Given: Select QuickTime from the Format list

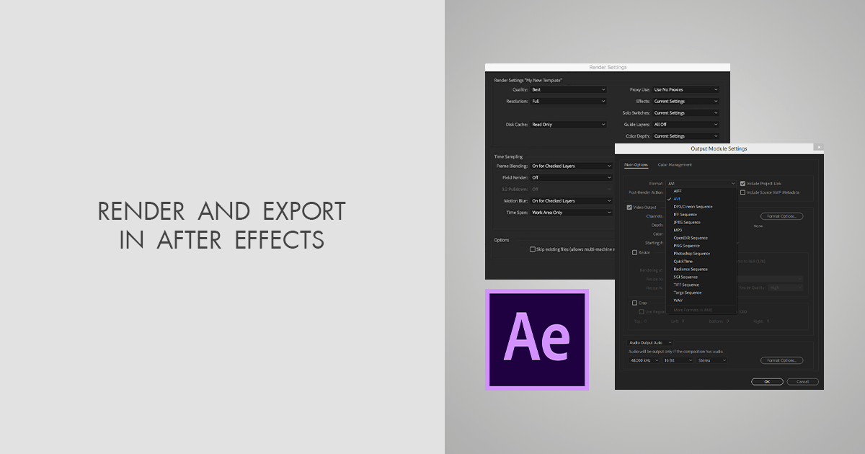Looking at the screenshot, I should (x=683, y=261).
